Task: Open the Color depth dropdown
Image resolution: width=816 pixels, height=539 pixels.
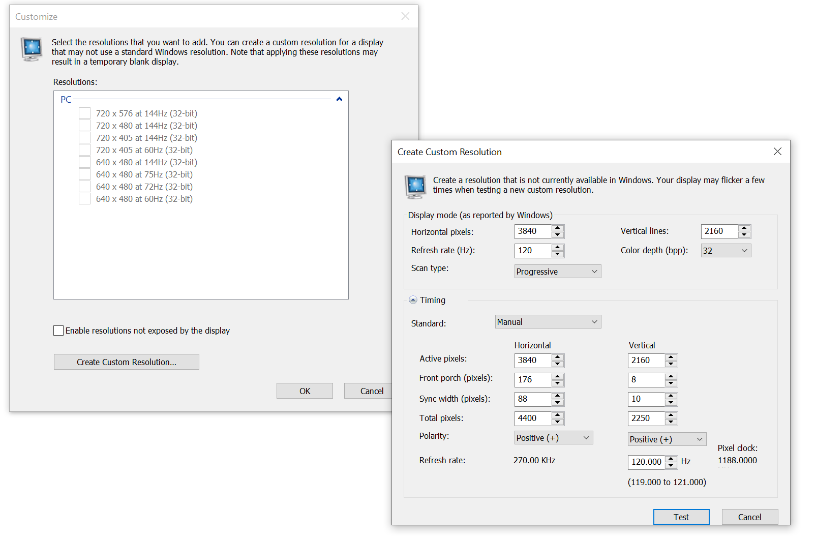Action: [x=726, y=251]
